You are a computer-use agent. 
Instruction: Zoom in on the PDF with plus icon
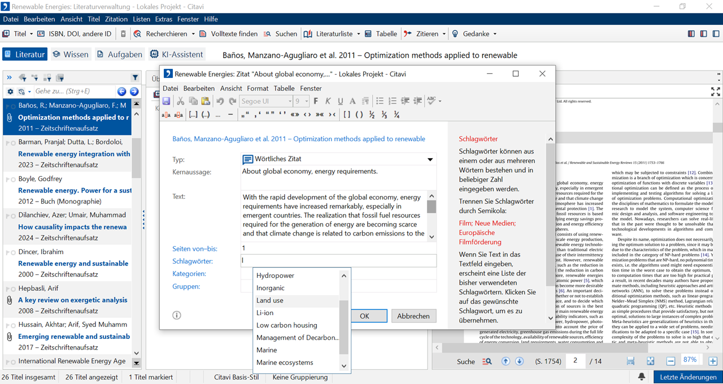click(x=713, y=361)
